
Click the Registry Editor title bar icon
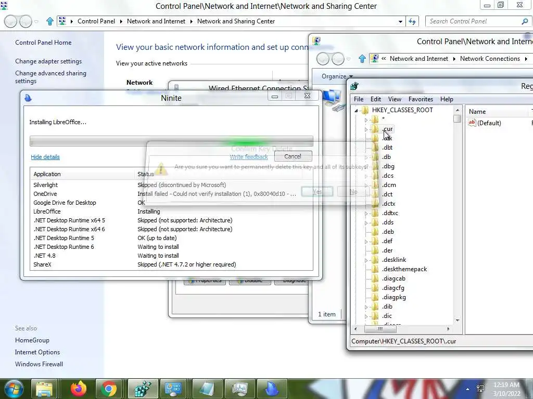pos(354,86)
